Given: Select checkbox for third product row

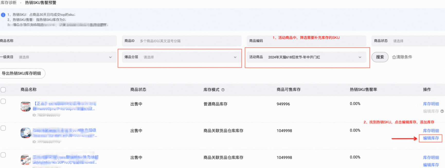Looking at the screenshot, I should coord(3,155).
